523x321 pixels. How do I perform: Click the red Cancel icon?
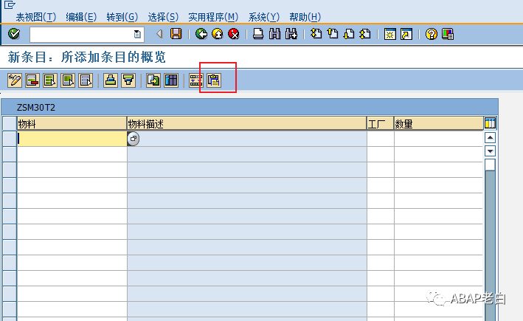click(234, 34)
